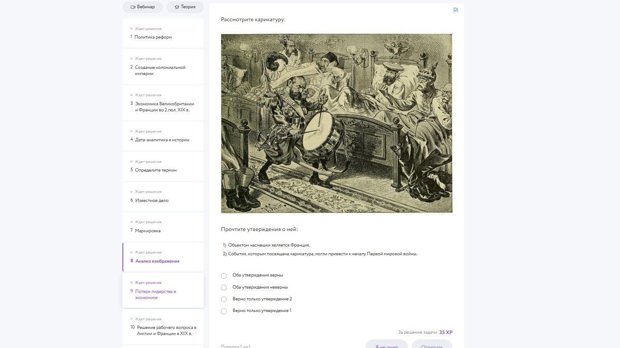
Task: Open task 7 Маркировка
Action: (163, 227)
